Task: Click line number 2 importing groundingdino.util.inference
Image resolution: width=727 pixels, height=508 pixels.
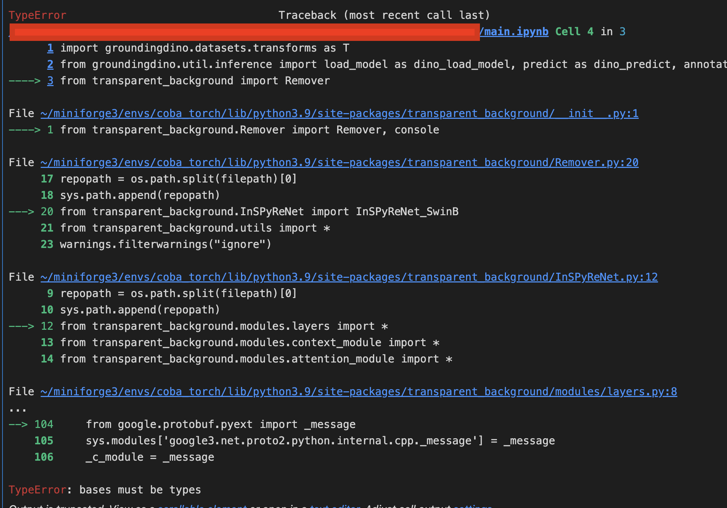Action: tap(50, 64)
